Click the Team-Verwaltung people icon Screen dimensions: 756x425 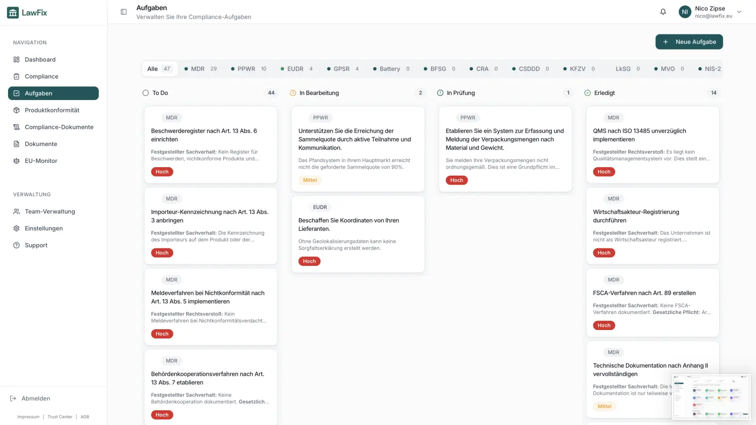click(17, 212)
